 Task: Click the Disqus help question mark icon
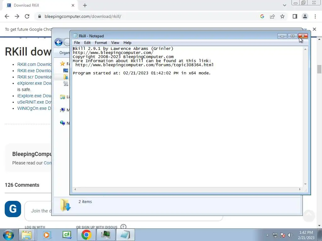123,227
